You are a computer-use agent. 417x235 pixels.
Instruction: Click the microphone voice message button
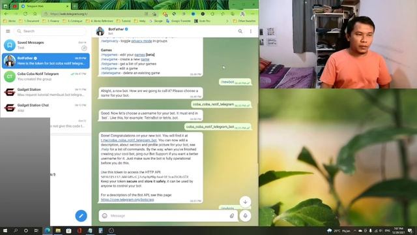point(245,215)
